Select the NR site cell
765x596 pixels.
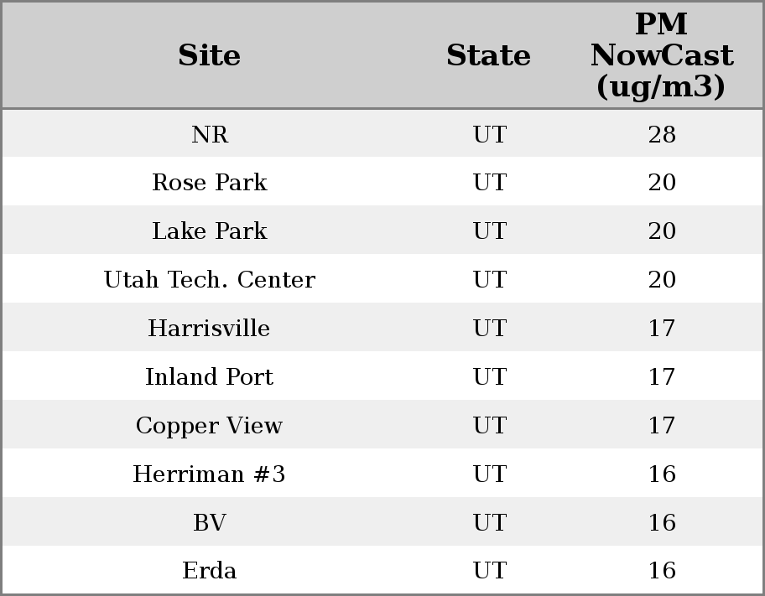tap(210, 134)
